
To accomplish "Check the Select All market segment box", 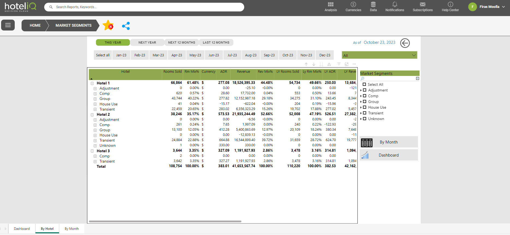I will [364, 84].
